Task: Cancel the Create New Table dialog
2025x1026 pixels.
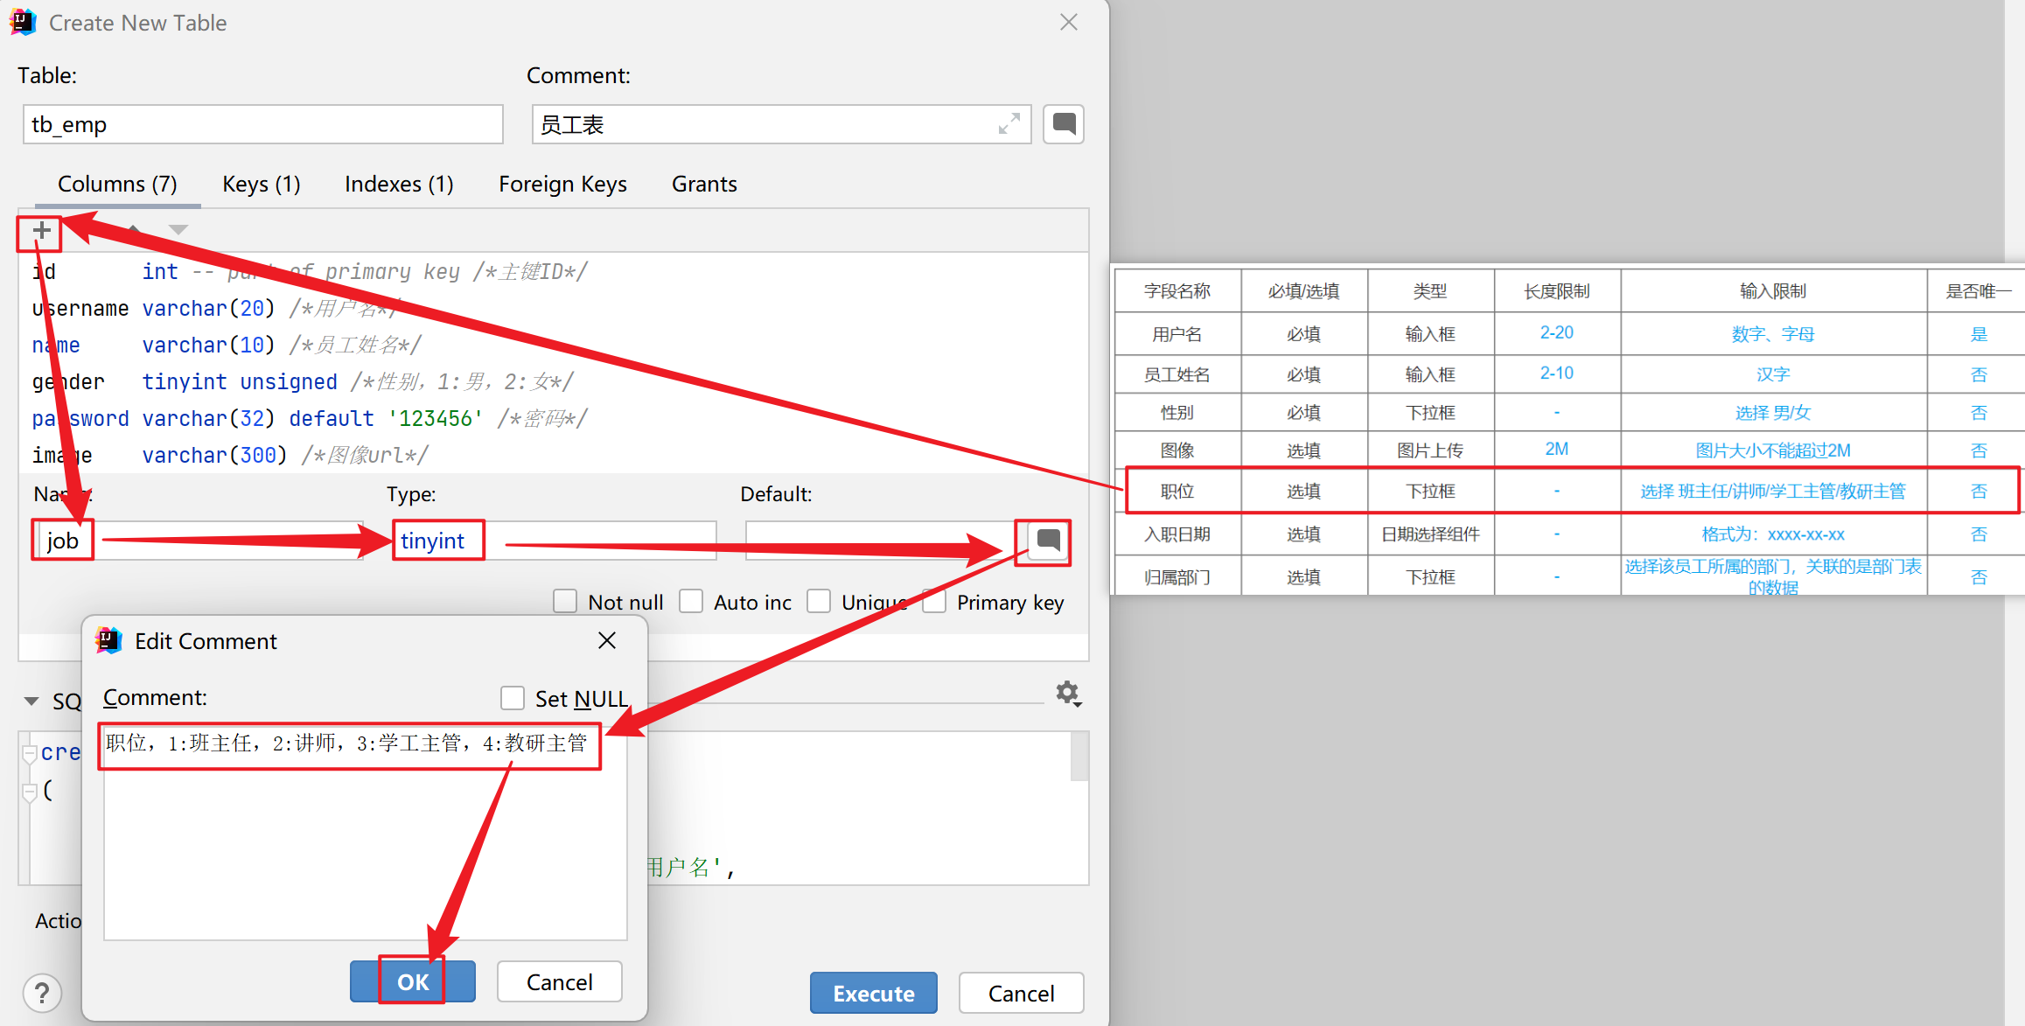Action: pyautogui.click(x=1021, y=993)
